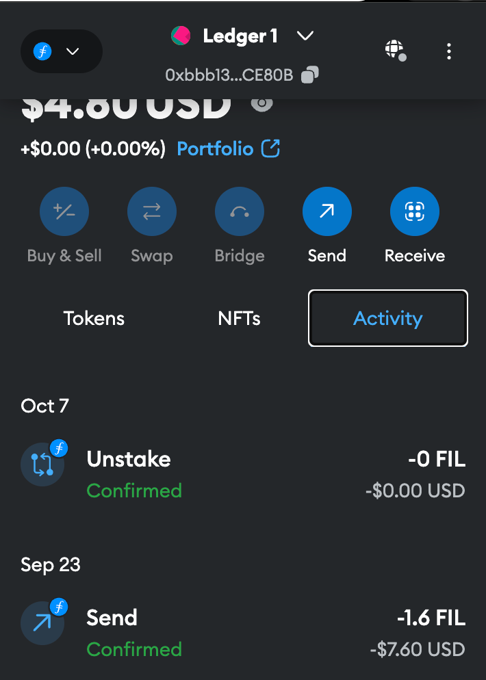Click the Ledger 1 account avatar
The width and height of the screenshot is (486, 680).
coord(181,36)
